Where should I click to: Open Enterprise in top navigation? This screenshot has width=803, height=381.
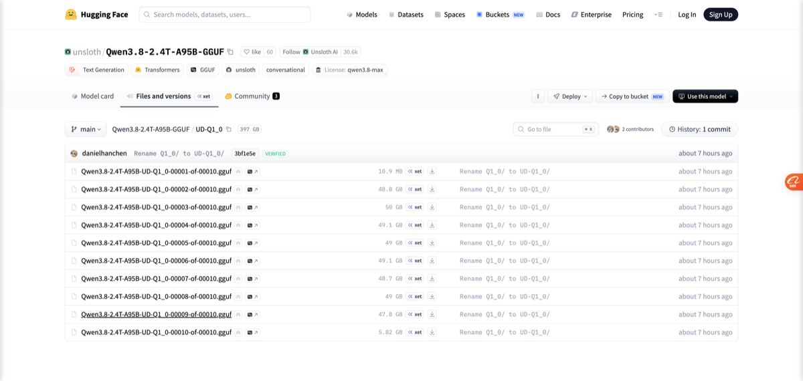pos(591,15)
